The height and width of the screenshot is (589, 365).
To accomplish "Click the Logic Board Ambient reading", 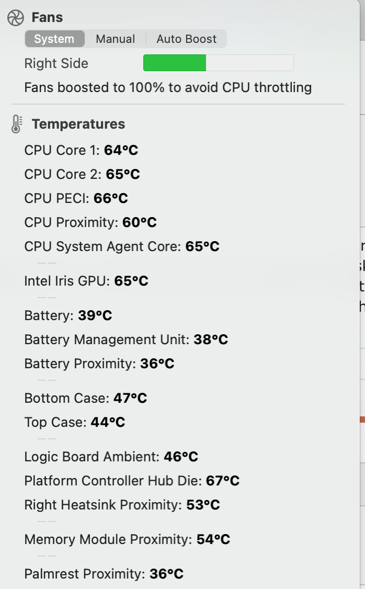I will [x=111, y=457].
